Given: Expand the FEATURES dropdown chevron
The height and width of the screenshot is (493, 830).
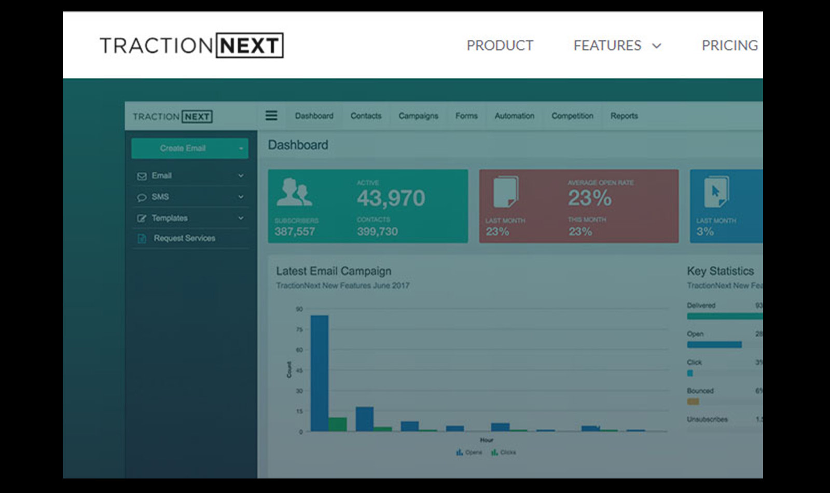Looking at the screenshot, I should [x=656, y=46].
